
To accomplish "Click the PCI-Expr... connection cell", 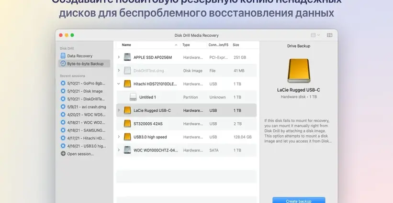I will point(219,57).
